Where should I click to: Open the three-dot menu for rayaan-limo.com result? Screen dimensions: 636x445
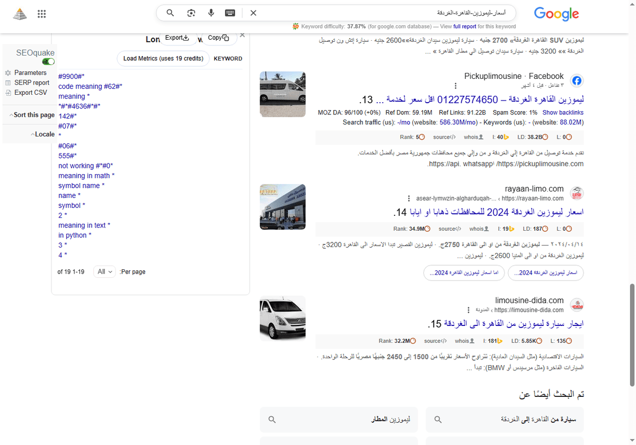409,198
